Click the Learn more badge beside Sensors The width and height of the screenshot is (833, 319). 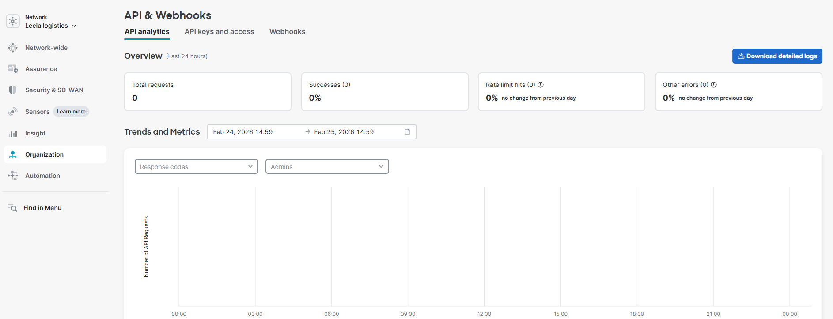click(71, 112)
